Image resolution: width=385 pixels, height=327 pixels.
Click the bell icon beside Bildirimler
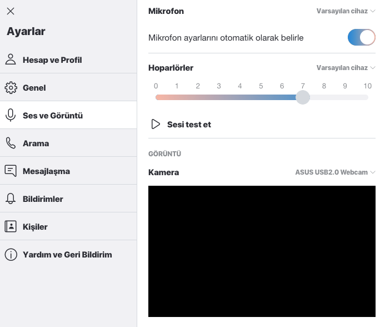(11, 199)
